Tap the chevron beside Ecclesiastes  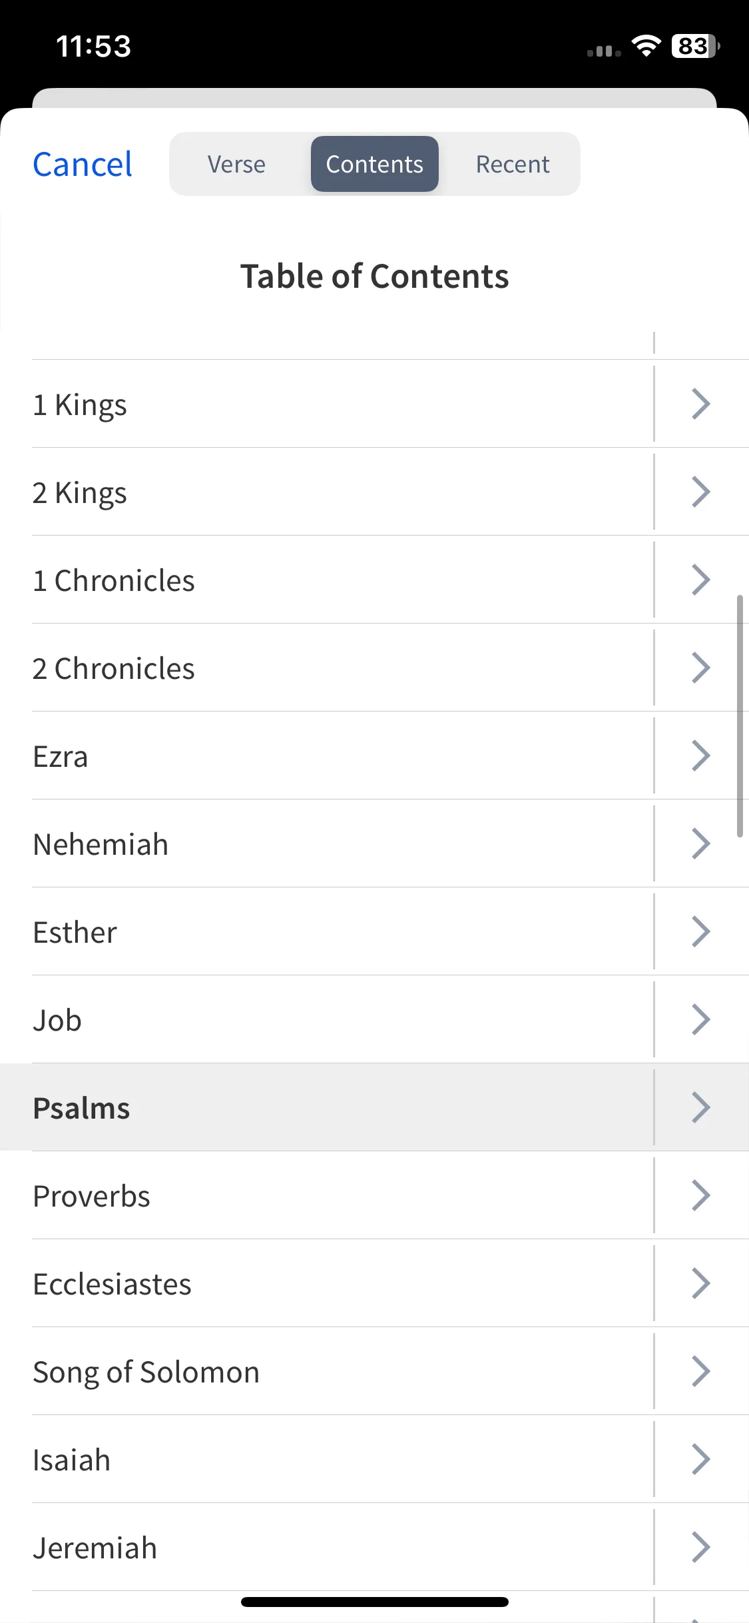[x=701, y=1283]
